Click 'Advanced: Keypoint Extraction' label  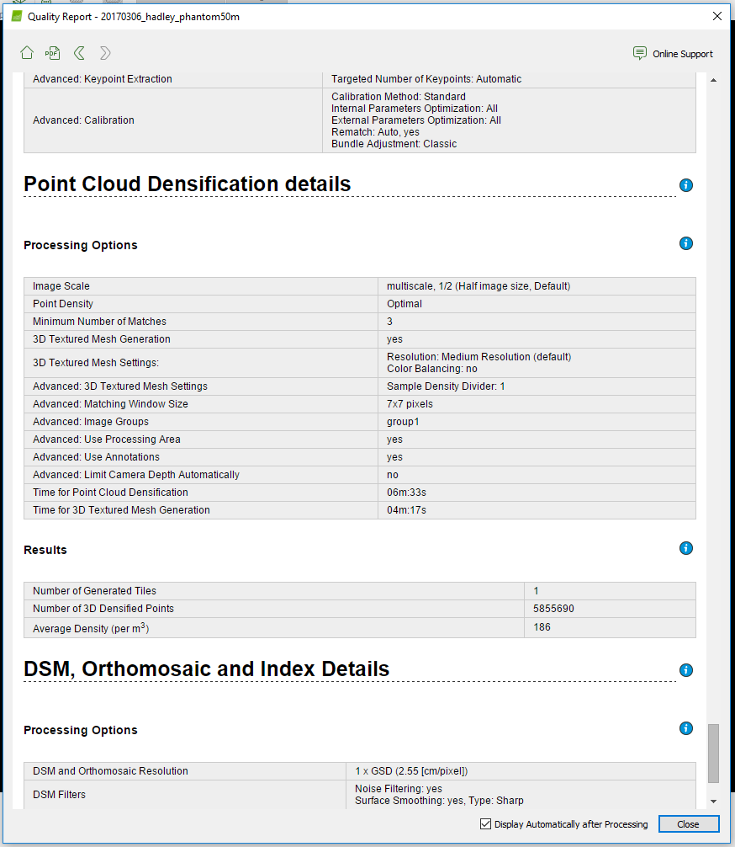click(102, 79)
